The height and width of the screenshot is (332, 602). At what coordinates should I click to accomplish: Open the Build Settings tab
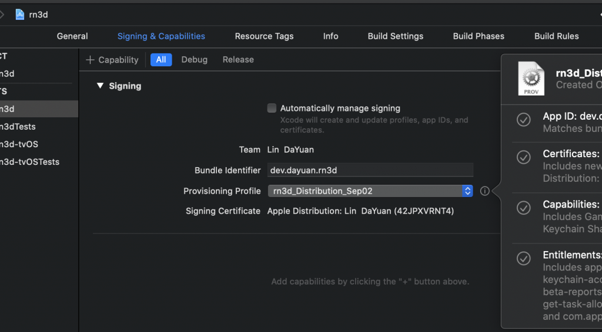[x=395, y=36]
